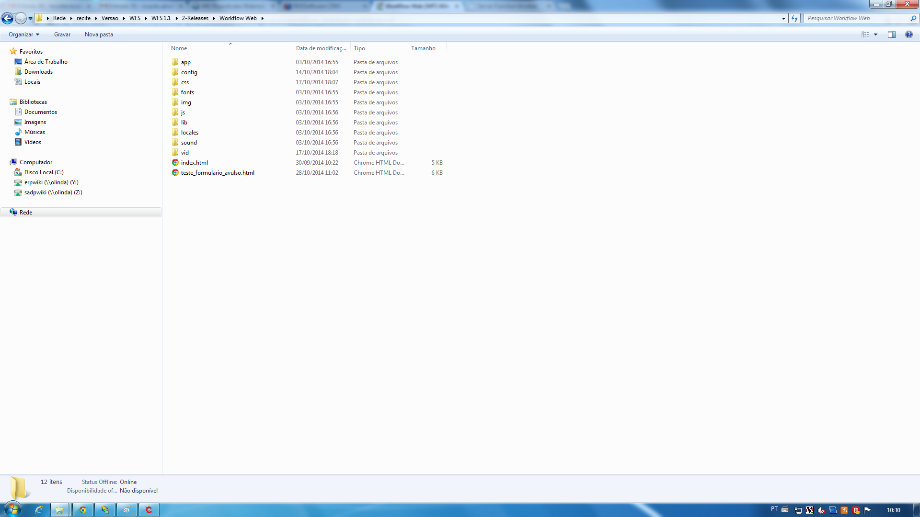Select teste_formulario_avulso.html file
Screen dimensions: 920x517
coord(218,173)
